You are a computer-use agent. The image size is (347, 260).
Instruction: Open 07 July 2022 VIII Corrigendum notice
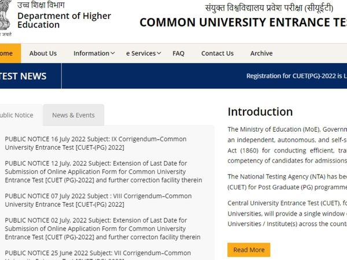point(98,200)
